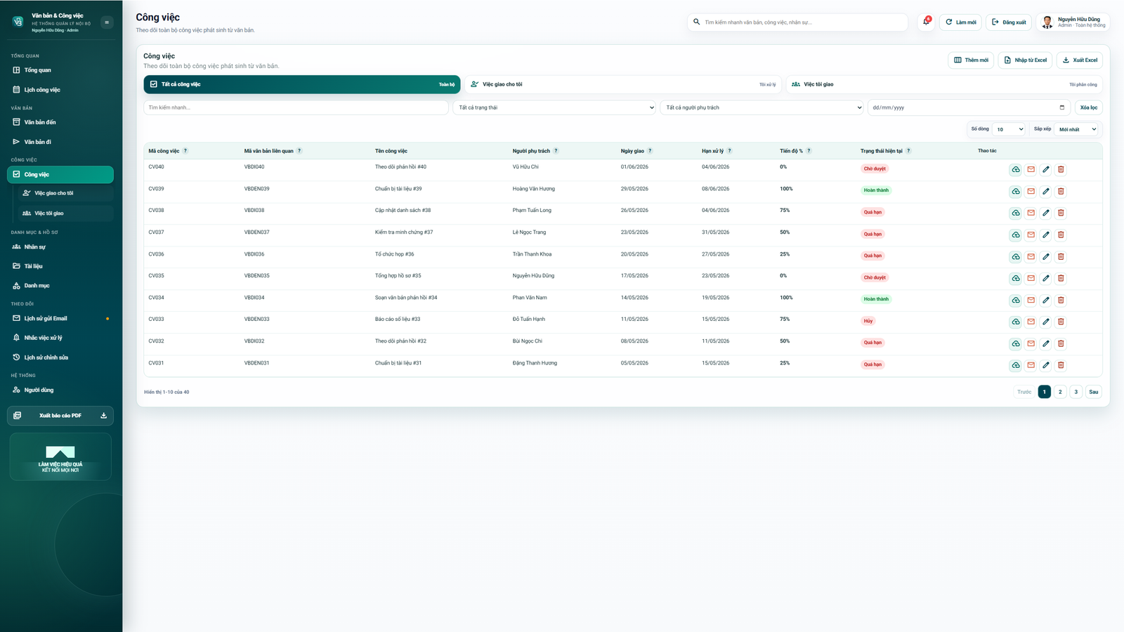This screenshot has width=1124, height=632.
Task: Edit task CV038 with pencil icon
Action: (x=1046, y=213)
